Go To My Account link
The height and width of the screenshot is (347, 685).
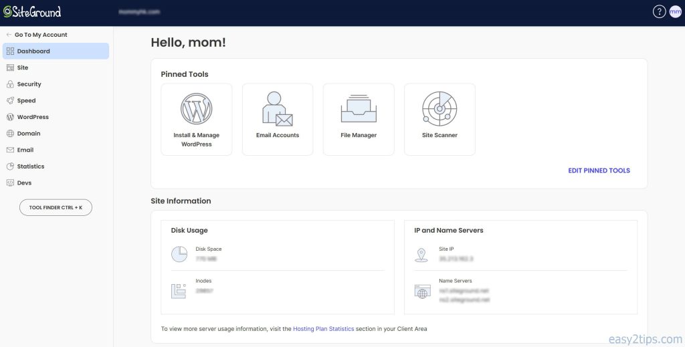tap(41, 35)
